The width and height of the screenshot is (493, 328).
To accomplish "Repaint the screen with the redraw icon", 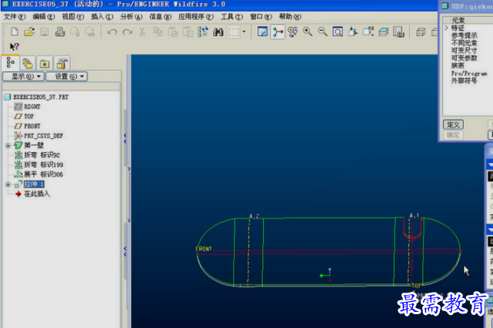I will (x=262, y=31).
